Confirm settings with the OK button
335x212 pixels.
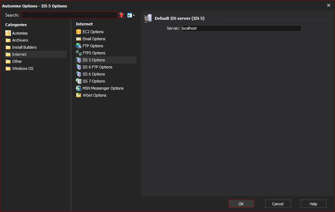[241, 204]
